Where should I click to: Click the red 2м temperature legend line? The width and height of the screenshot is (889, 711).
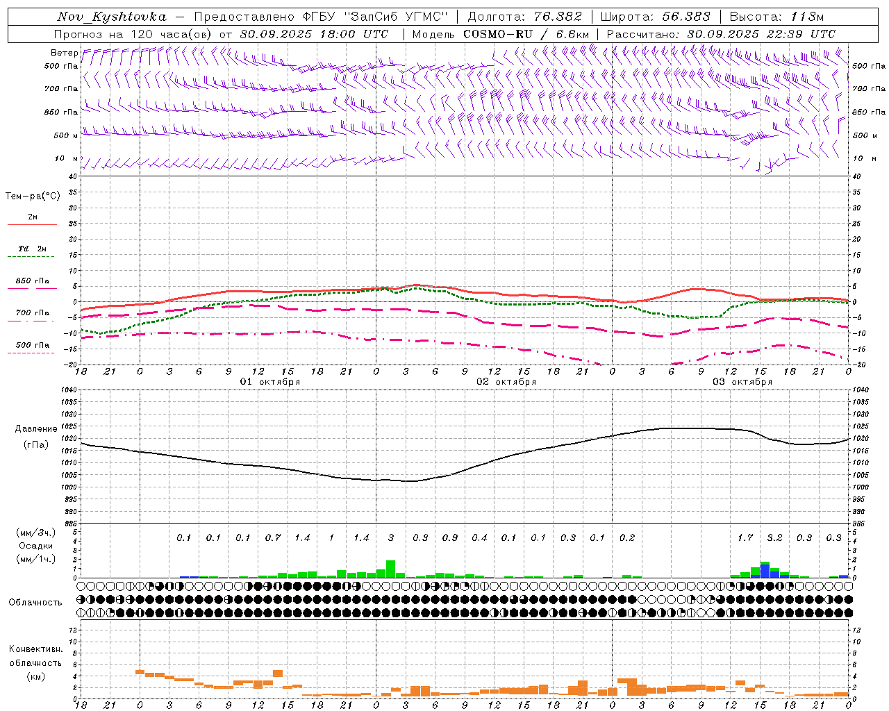pos(32,225)
